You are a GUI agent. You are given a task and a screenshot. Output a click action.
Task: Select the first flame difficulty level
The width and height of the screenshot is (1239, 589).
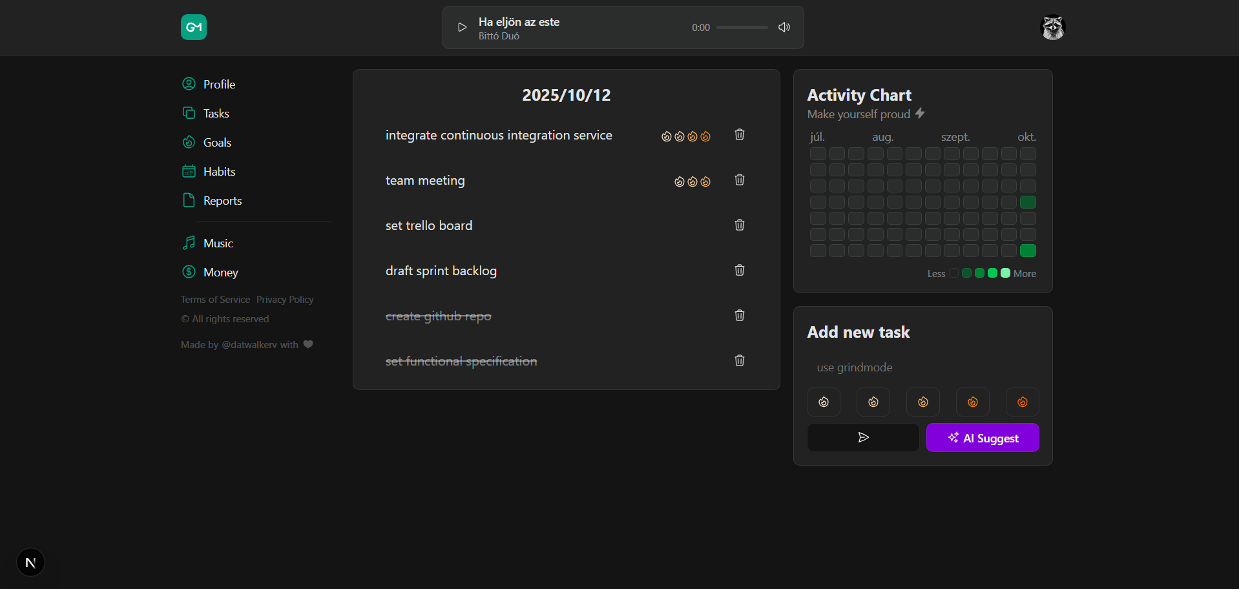(x=824, y=402)
